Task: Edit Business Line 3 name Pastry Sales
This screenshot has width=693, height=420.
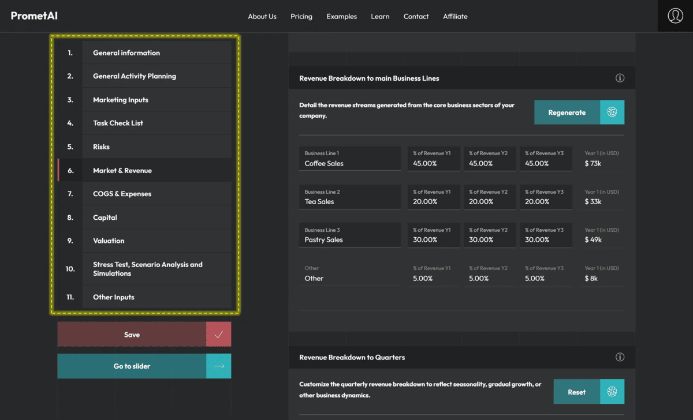Action: coord(350,235)
